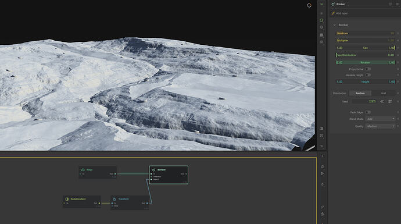The width and height of the screenshot is (401, 224).
Task: Select the second Distribution option next to Random
Action: (384, 93)
